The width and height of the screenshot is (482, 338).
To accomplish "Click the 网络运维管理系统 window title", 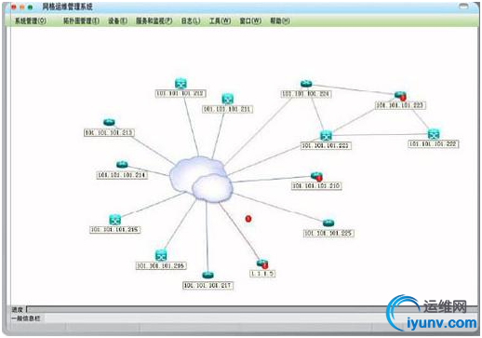I will (x=67, y=7).
